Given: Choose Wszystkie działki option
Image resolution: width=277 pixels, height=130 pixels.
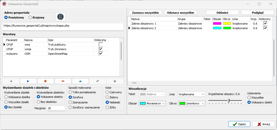Looking at the screenshot, I should 17,102.
